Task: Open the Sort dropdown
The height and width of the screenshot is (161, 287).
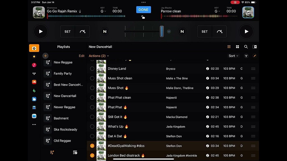Action: coord(233,56)
